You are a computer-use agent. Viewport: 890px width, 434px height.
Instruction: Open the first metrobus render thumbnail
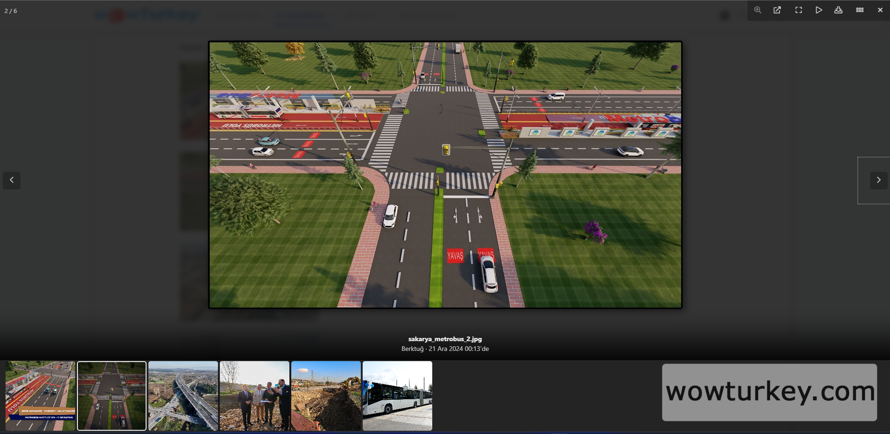[40, 396]
